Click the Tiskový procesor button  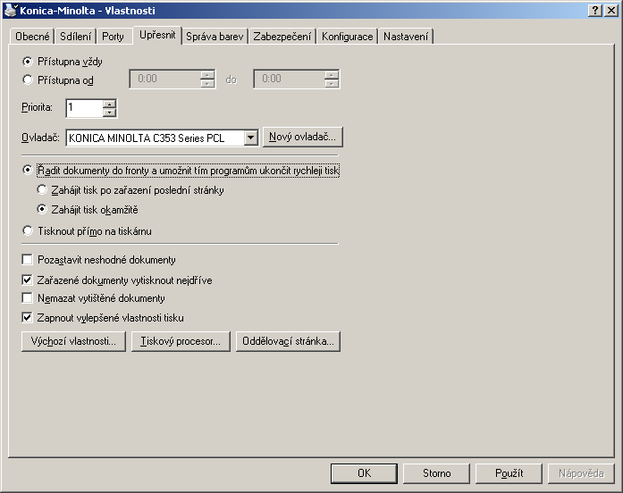click(181, 341)
